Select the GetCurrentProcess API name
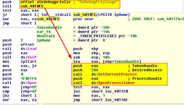Viewport: 184px width, 105px height. pos(118,74)
